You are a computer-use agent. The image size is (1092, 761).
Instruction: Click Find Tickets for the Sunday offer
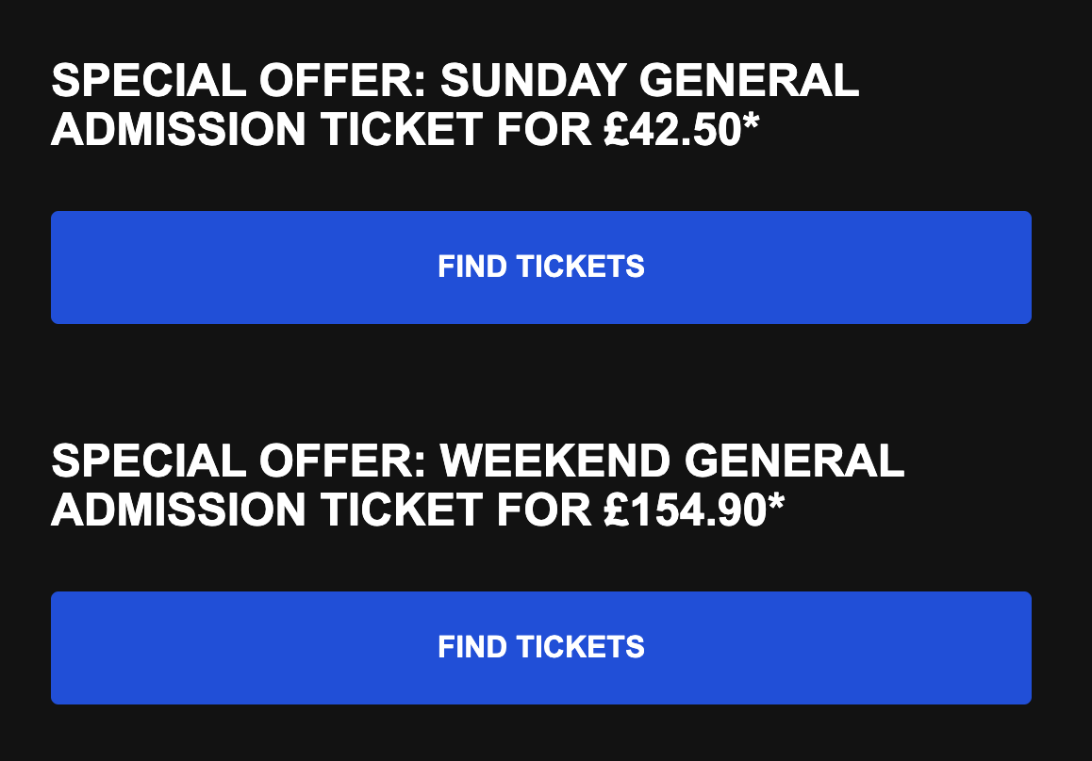pos(540,267)
